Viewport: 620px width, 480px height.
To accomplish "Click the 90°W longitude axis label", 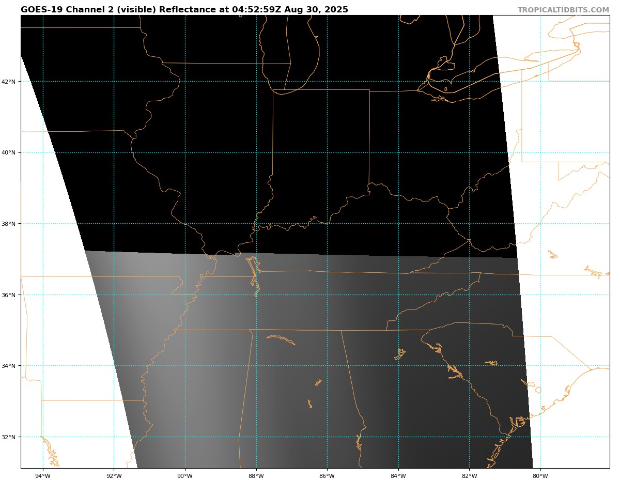I will (x=185, y=476).
